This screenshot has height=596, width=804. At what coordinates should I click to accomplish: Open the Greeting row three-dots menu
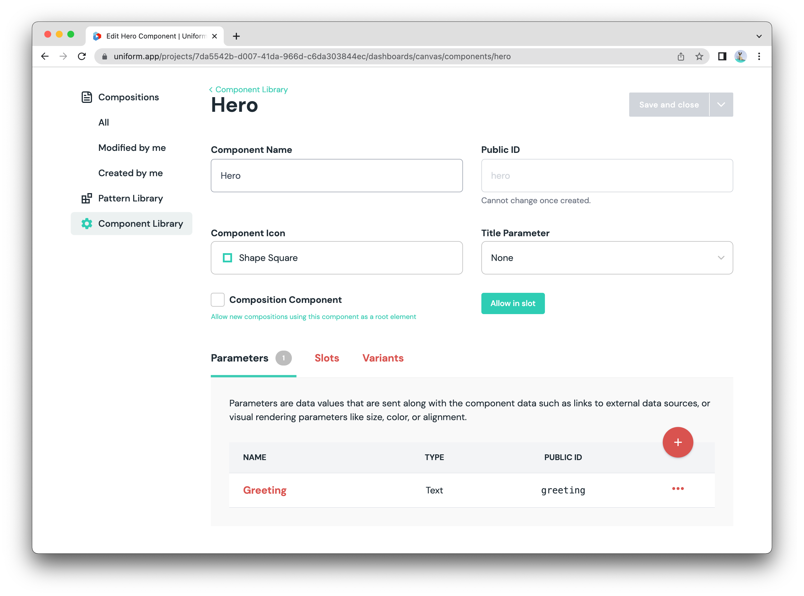pyautogui.click(x=678, y=489)
